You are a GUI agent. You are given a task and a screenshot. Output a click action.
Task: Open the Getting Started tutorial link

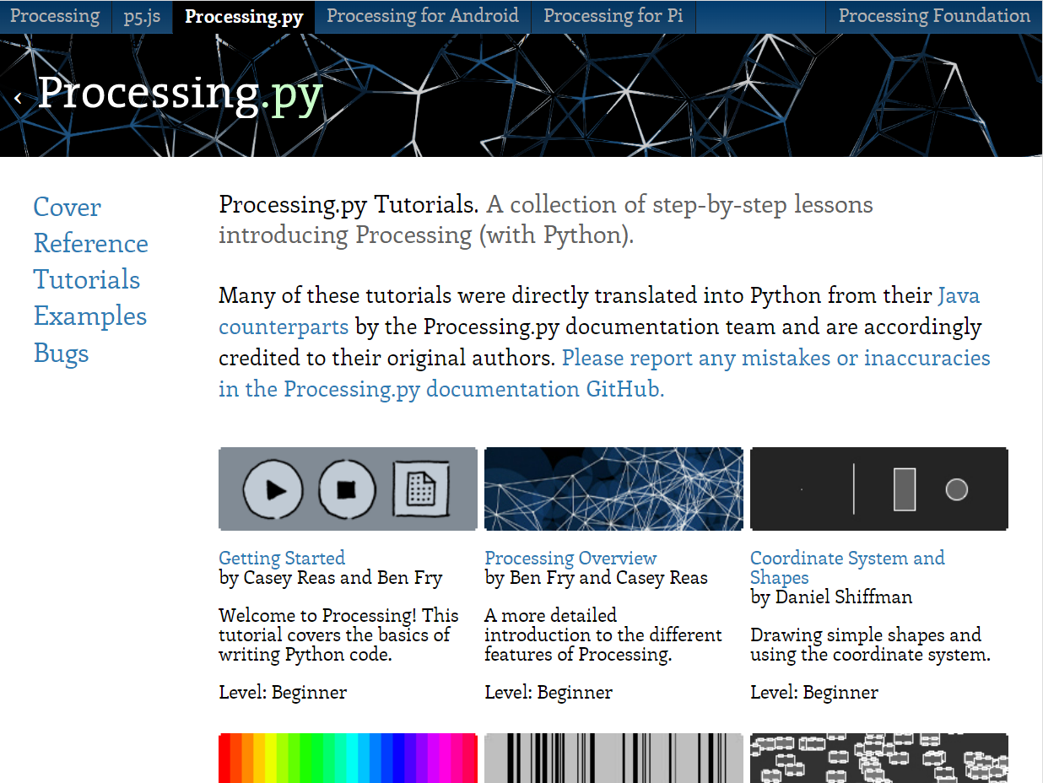coord(281,558)
